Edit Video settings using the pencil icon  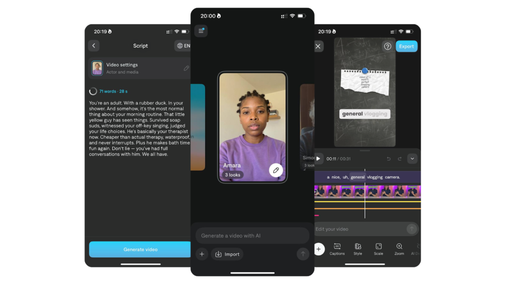186,68
